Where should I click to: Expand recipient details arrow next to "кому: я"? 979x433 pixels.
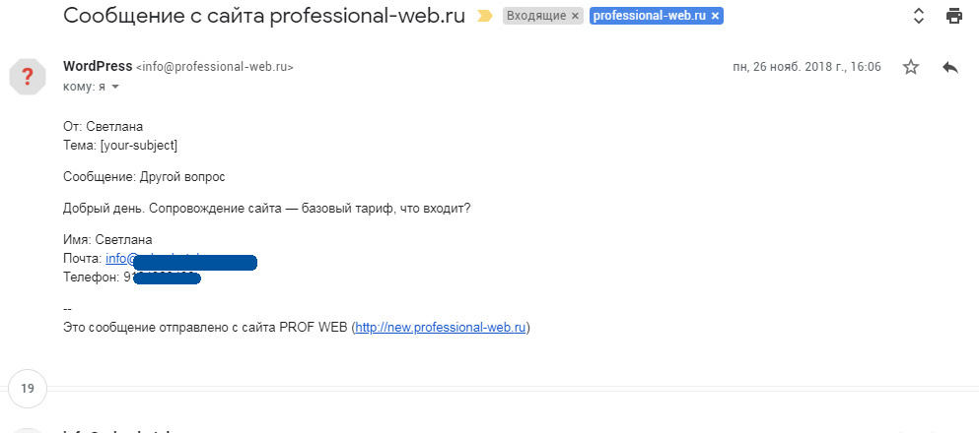(x=115, y=88)
